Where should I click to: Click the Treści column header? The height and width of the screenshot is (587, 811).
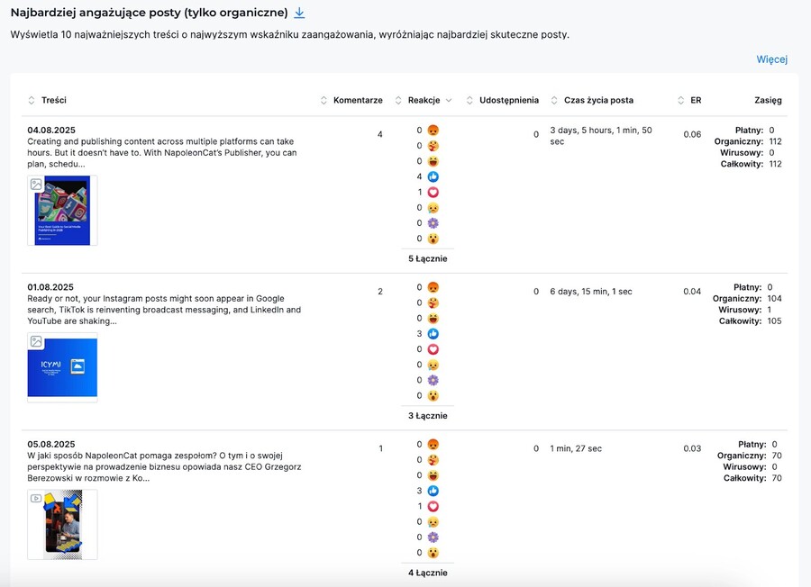coord(53,101)
